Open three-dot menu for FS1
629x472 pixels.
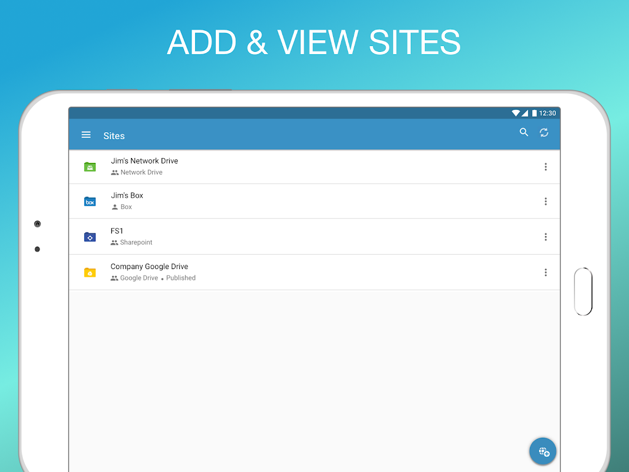(545, 237)
